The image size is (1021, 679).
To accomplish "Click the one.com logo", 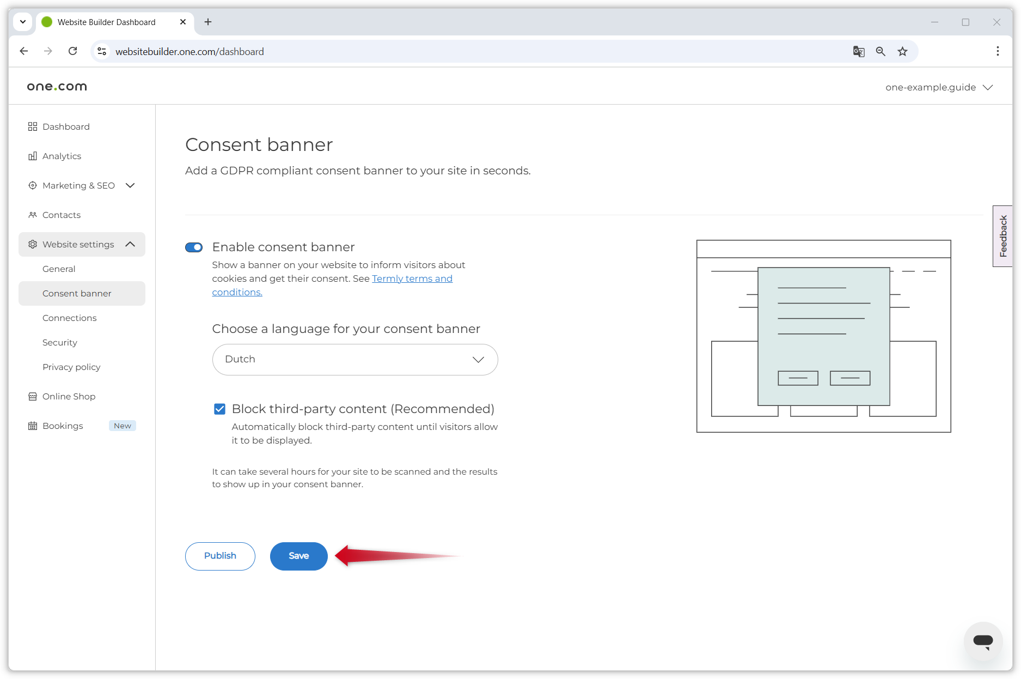I will (x=56, y=86).
